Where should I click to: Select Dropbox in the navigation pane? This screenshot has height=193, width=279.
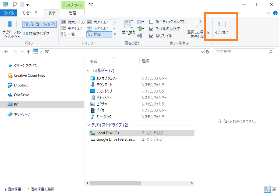coord(21,85)
